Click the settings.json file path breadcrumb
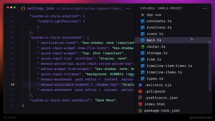Screen dimensions: 215x121 (90, 8)
